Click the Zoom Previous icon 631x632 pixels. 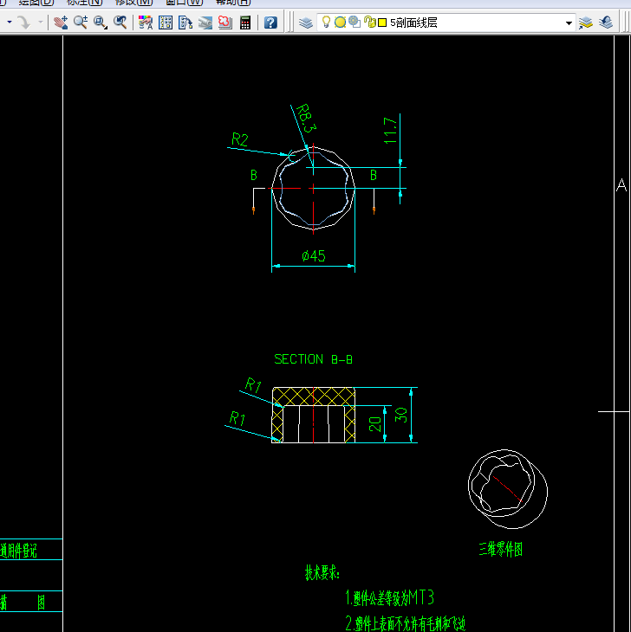click(120, 23)
